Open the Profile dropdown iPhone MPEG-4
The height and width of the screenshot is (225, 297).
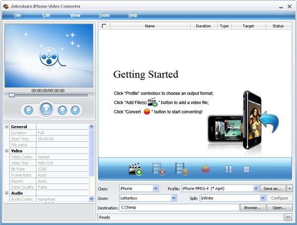pyautogui.click(x=256, y=188)
